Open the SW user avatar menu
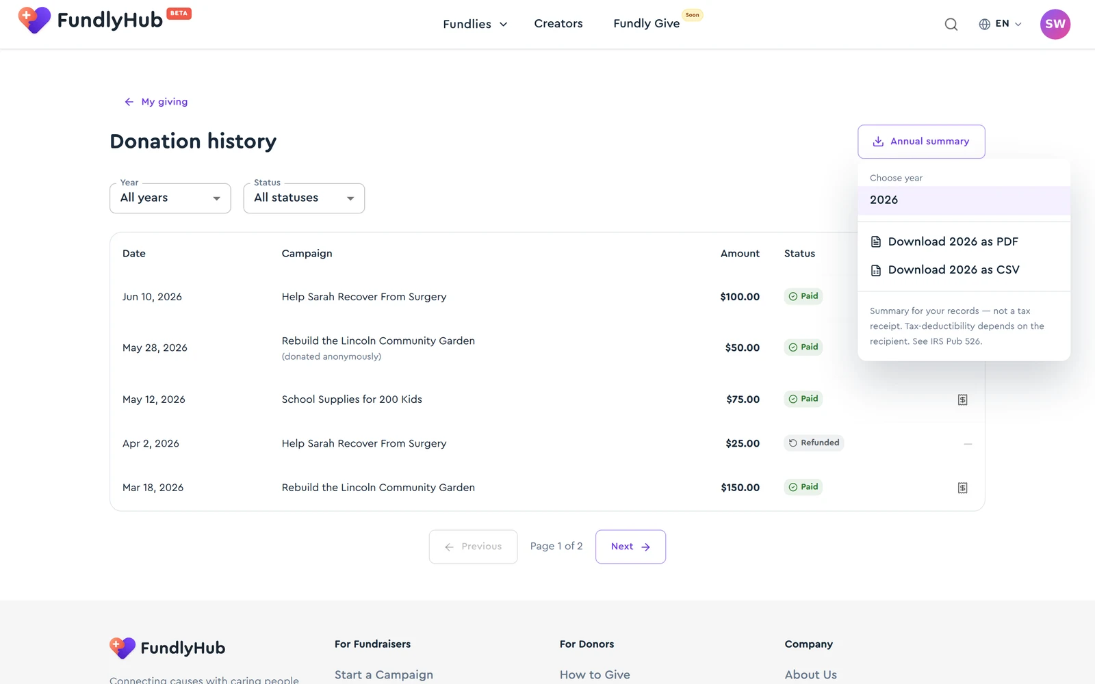This screenshot has width=1095, height=684. click(x=1055, y=24)
